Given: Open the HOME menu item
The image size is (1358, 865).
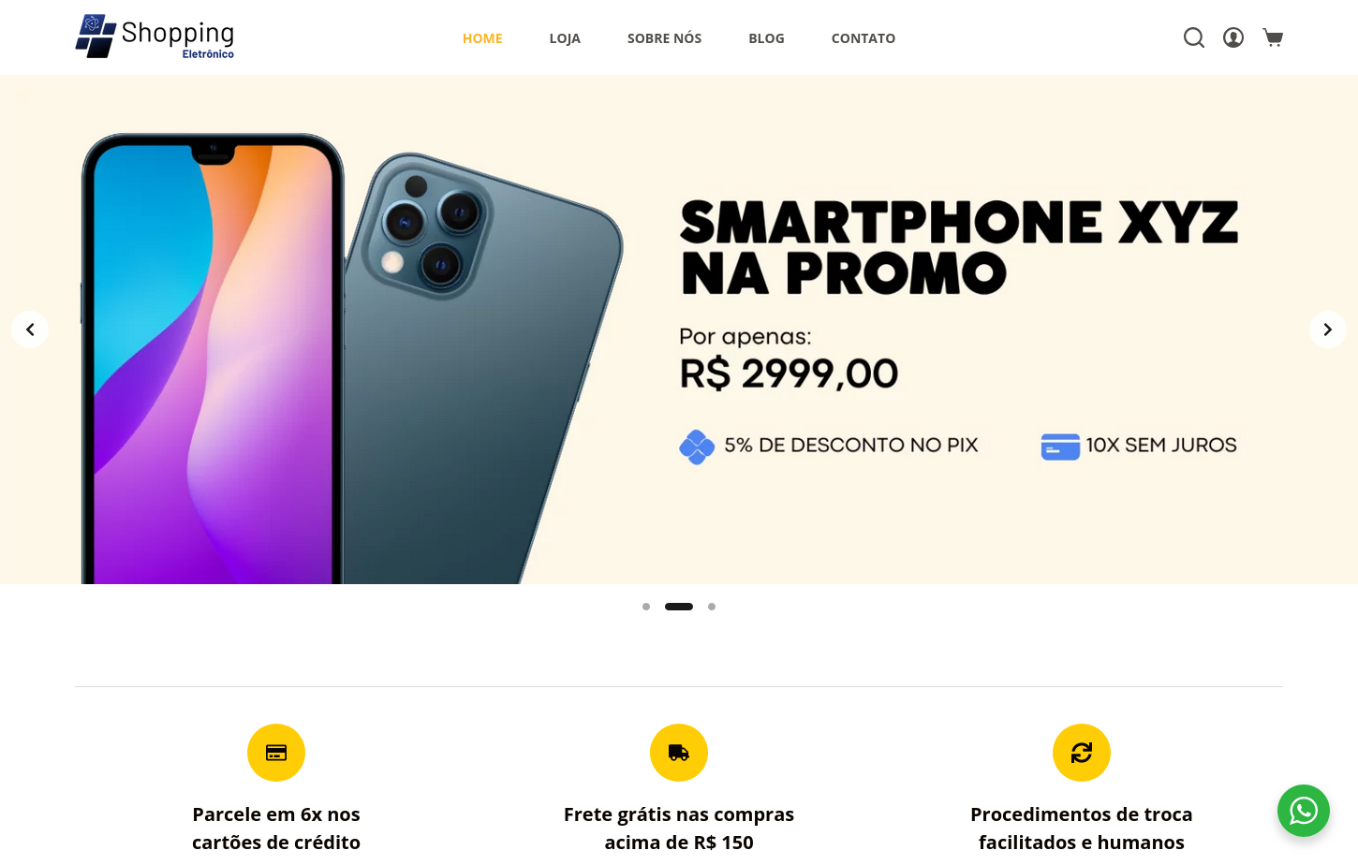Looking at the screenshot, I should point(482,38).
